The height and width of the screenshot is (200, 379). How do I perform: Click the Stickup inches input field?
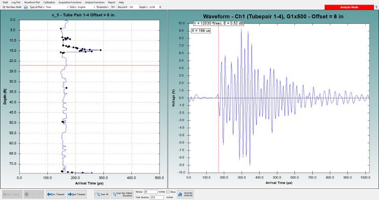point(151,192)
